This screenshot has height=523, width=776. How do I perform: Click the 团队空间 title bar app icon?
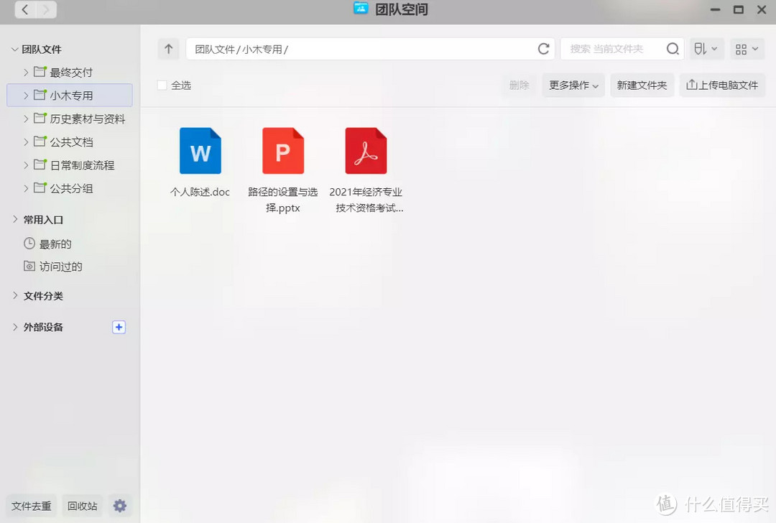coord(361,9)
